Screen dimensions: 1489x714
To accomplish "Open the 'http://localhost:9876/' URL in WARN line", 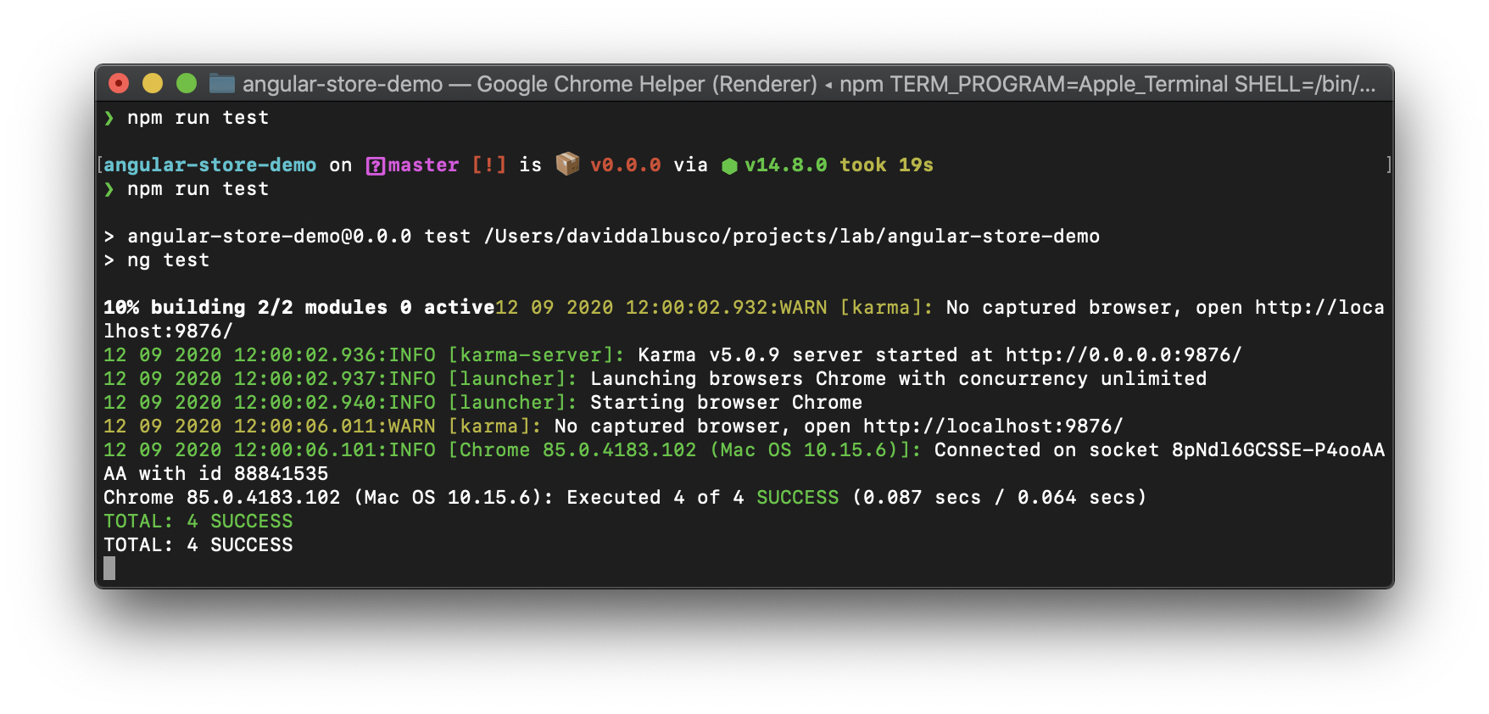I will click(x=993, y=427).
